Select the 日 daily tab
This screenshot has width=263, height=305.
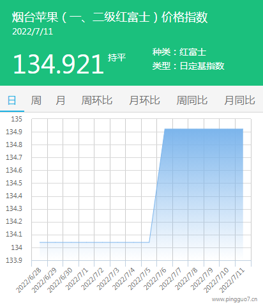point(12,100)
